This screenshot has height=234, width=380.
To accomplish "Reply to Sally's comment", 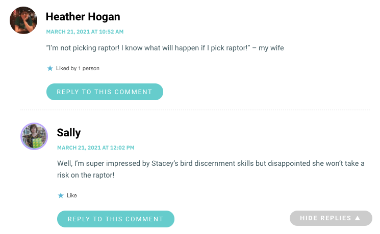I will tap(116, 219).
